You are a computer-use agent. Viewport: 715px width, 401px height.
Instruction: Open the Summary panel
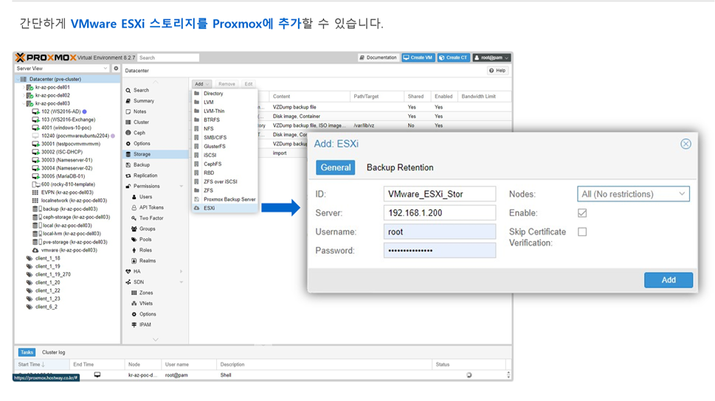tap(140, 101)
